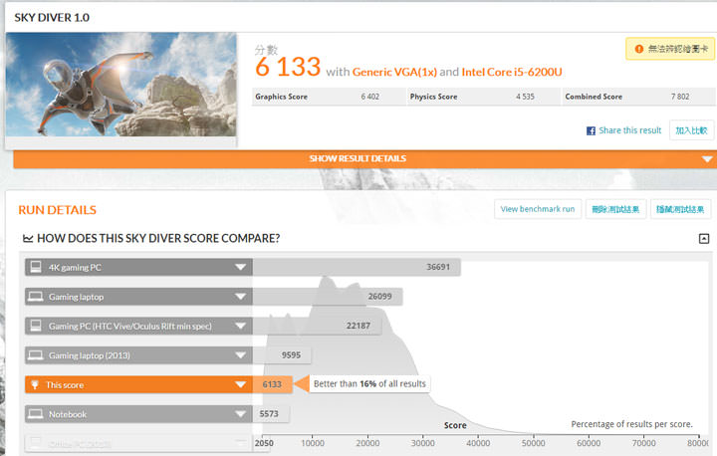Click the 4K gaming PC monitor icon

[x=36, y=267]
